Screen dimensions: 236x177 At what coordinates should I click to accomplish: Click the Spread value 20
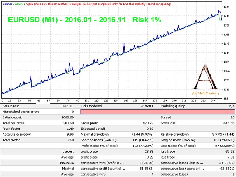232,117
